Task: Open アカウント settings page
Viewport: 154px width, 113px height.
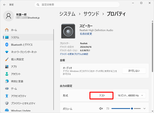Action: pyautogui.click(x=28, y=74)
